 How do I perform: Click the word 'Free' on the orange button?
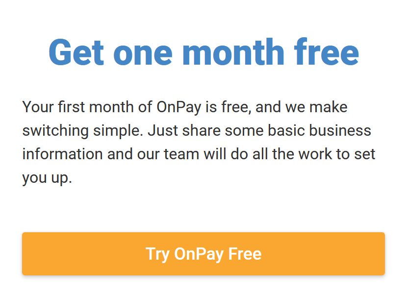(245, 254)
